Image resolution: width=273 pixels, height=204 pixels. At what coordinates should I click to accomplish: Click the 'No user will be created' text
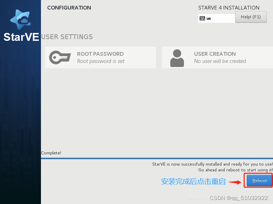click(220, 61)
